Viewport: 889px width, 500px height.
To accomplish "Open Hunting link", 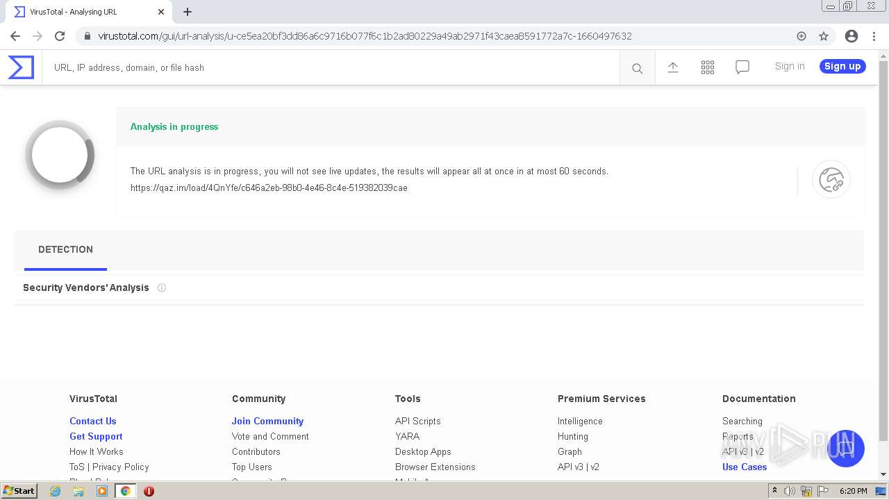I will 573,437.
